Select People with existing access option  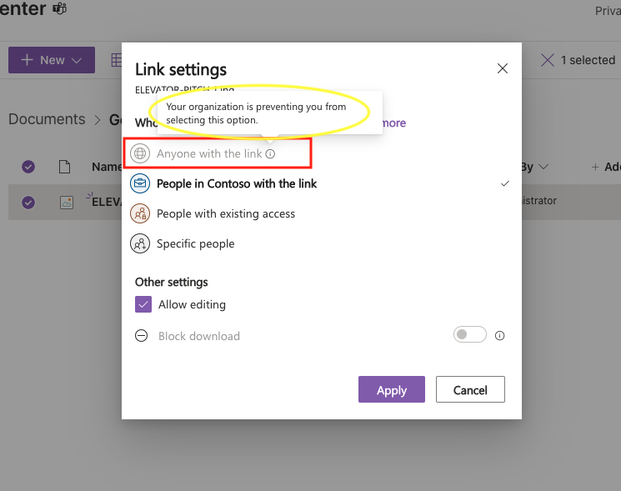[226, 213]
